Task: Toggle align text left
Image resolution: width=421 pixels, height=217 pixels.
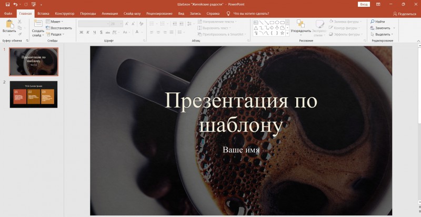Action: pos(152,32)
